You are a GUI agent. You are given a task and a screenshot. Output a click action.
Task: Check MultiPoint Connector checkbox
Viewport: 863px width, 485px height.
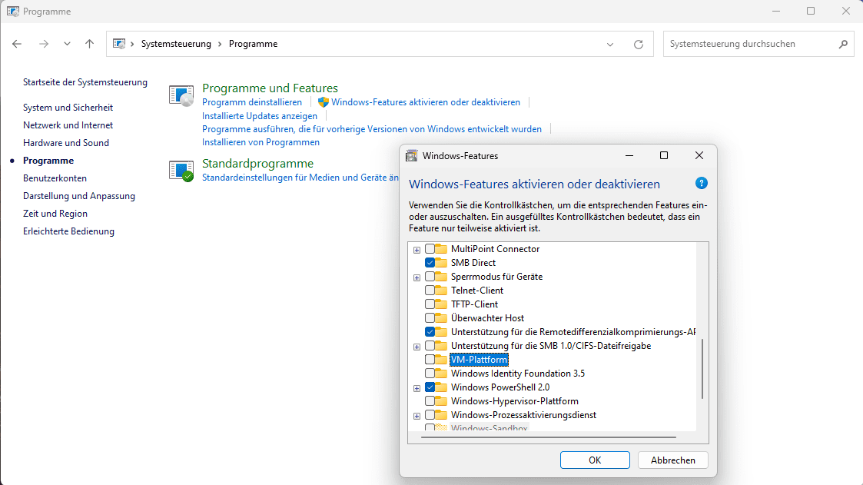tap(430, 249)
